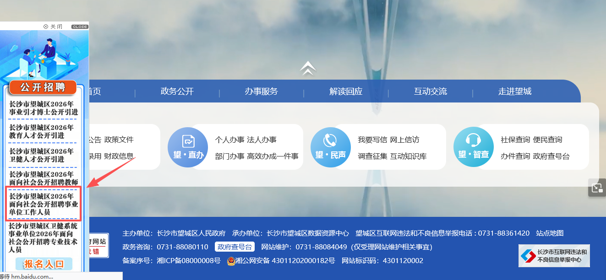The height and width of the screenshot is (280, 606).
Task: Open the 互动交流 navigation tab
Action: (x=431, y=92)
